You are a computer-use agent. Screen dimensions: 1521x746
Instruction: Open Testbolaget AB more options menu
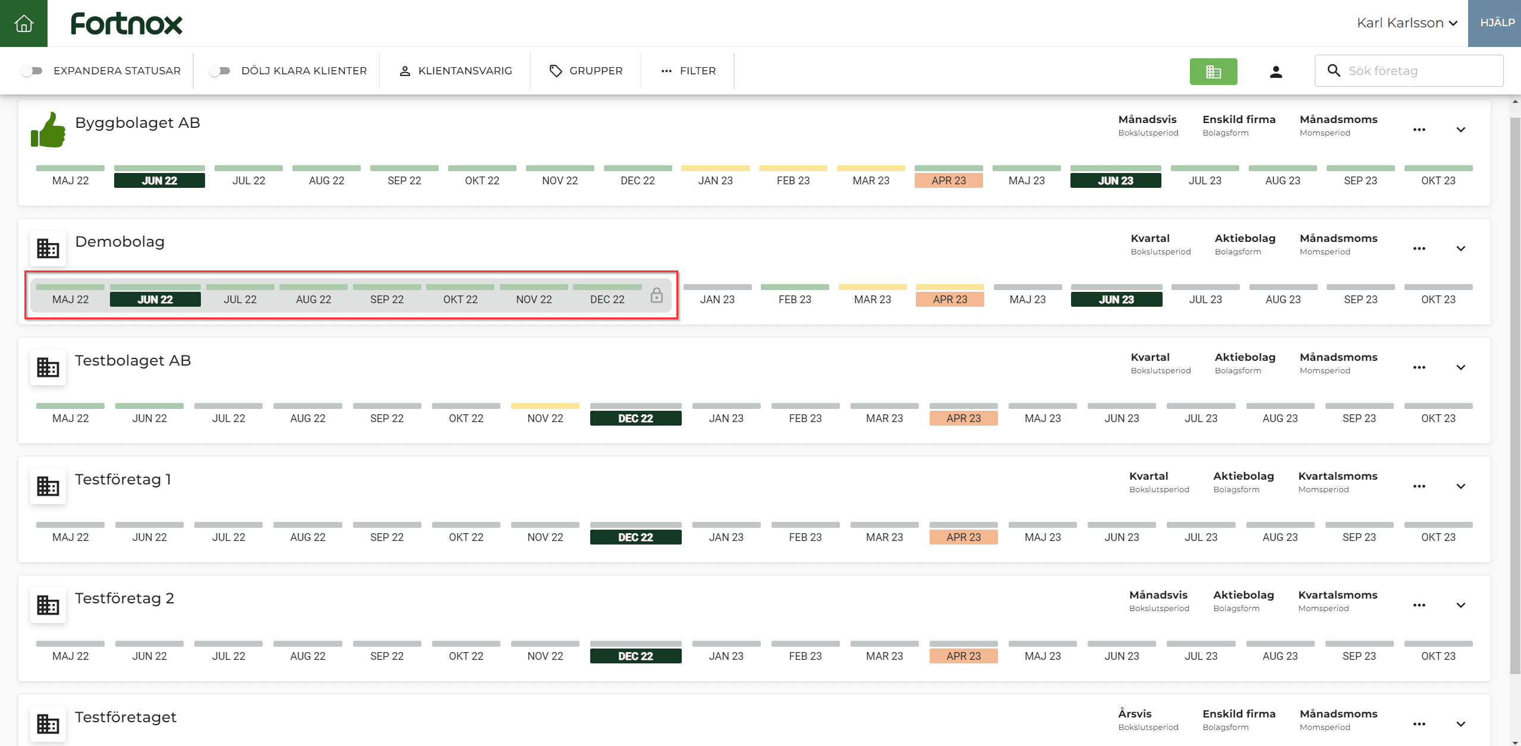(x=1419, y=367)
